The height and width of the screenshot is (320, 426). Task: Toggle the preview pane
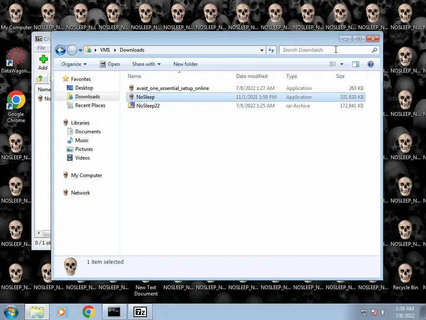[356, 64]
